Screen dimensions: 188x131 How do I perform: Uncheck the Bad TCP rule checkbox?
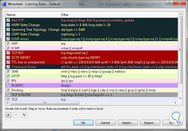[8, 20]
